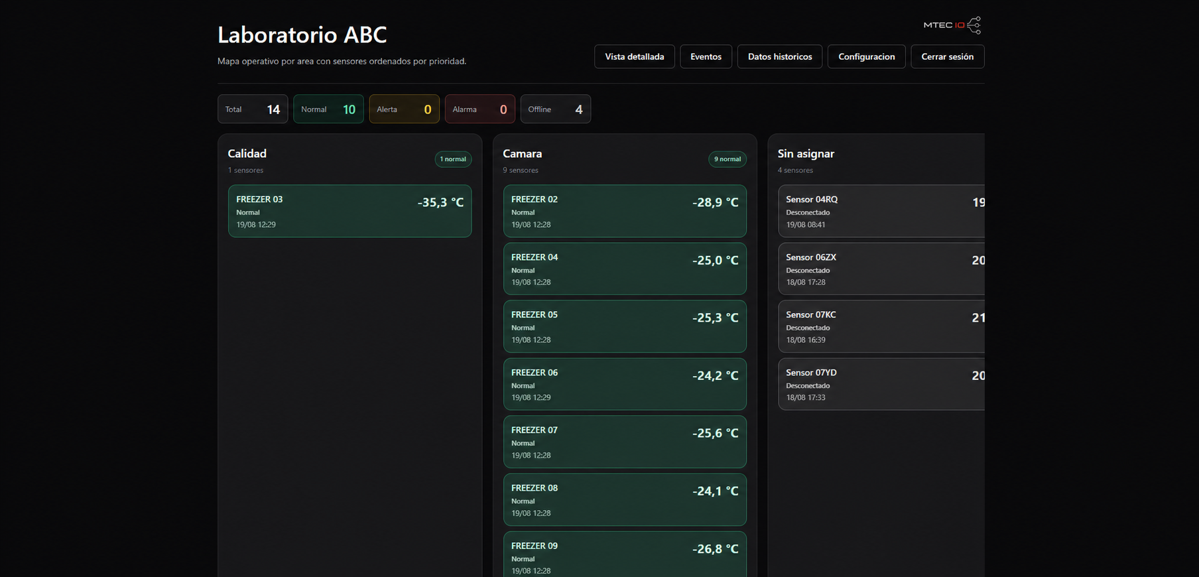The image size is (1199, 577).
Task: Open Datos historicos
Action: pyautogui.click(x=780, y=56)
